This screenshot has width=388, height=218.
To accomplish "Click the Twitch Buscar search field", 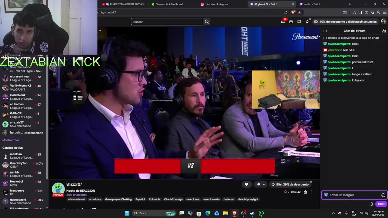I will 167,22.
